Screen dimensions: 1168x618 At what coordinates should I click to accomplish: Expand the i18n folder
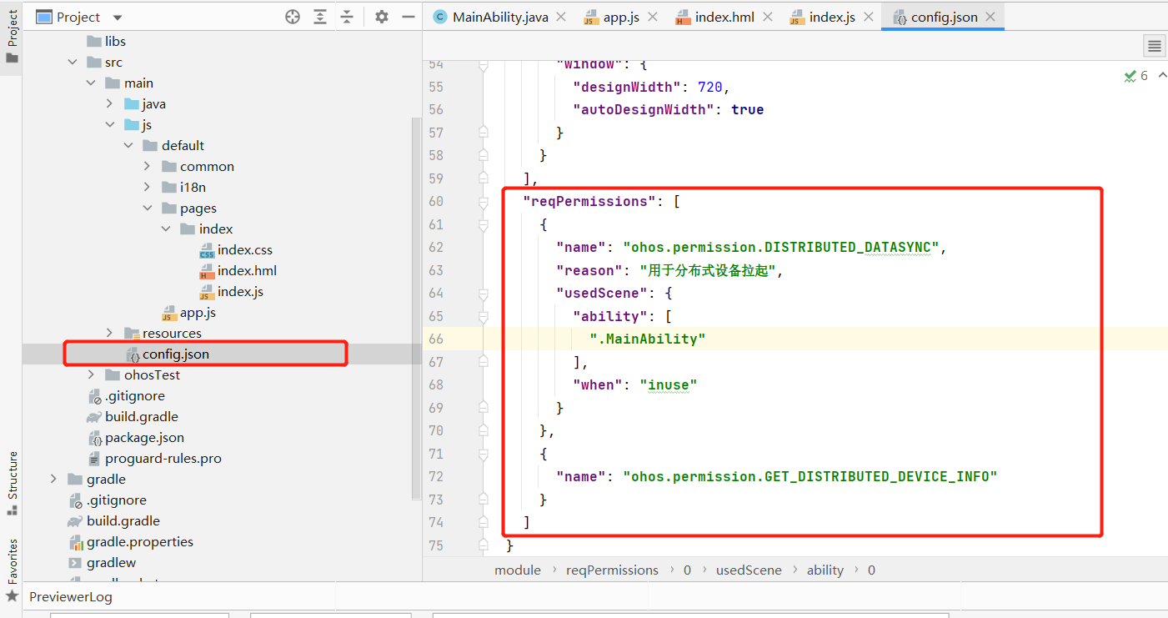(148, 188)
